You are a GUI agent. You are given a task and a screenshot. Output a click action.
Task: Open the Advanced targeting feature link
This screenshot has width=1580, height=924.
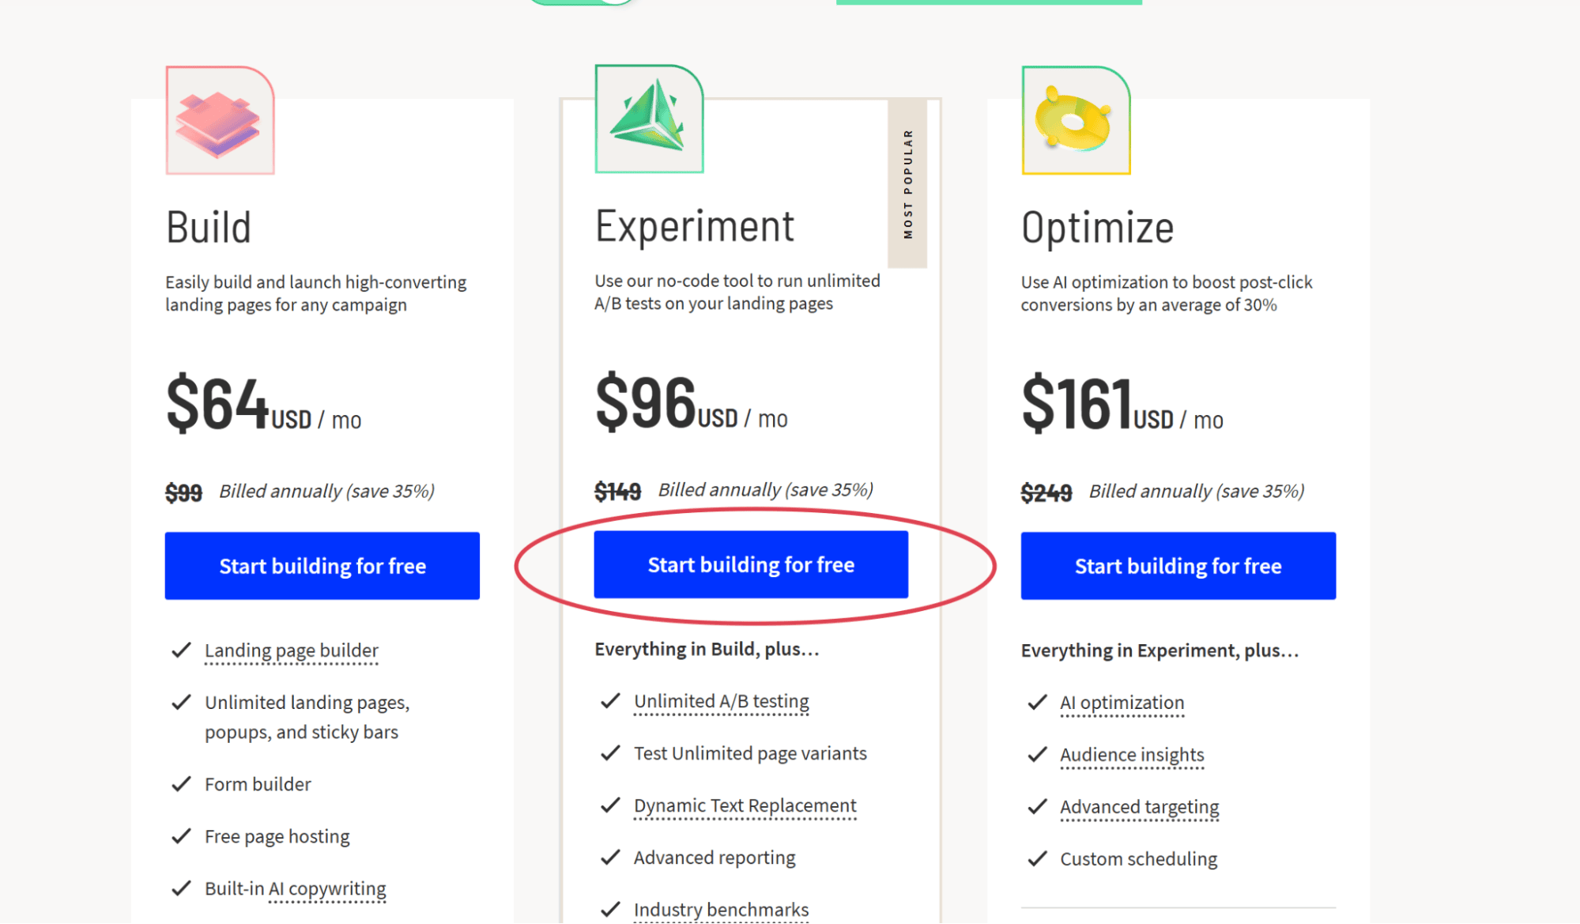point(1140,807)
